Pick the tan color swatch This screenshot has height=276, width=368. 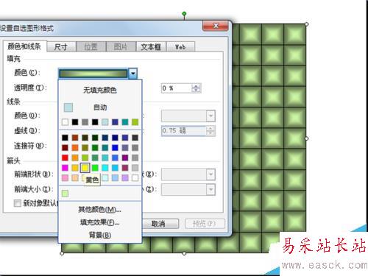point(75,178)
